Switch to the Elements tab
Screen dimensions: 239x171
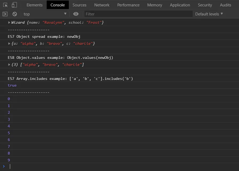tap(35, 5)
